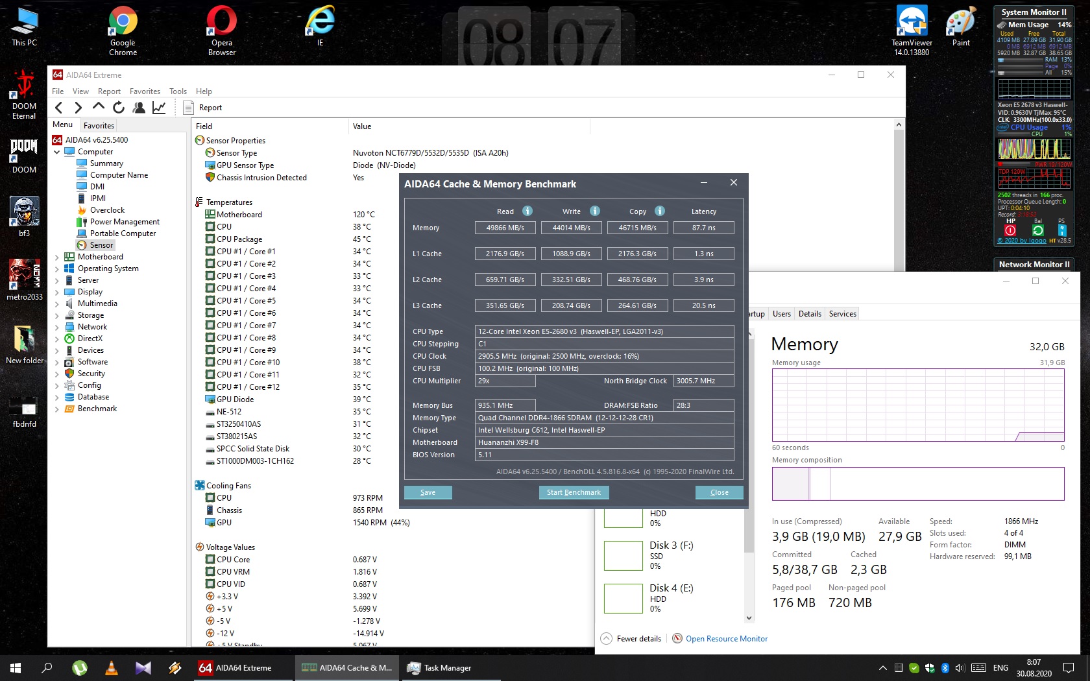Click the red HP power icon in System Monitor
This screenshot has width=1090, height=681.
coord(1010,230)
